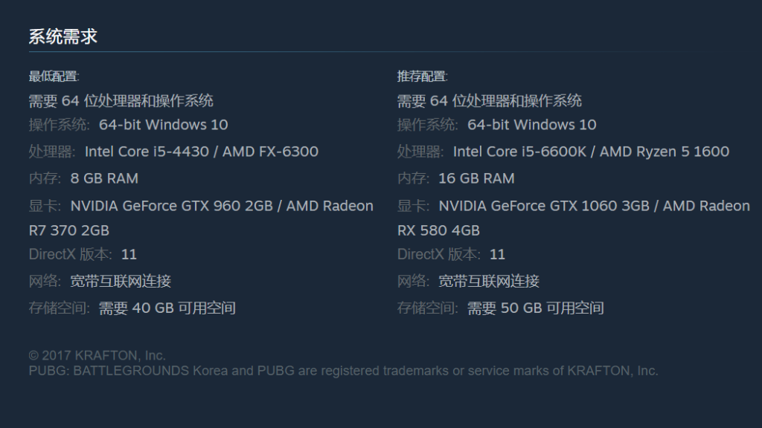Click 需要 50 GB 可用空间 text
The width and height of the screenshot is (762, 428).
[x=536, y=308]
